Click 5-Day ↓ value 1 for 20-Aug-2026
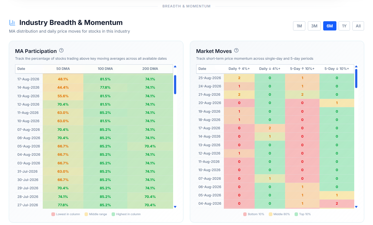 (337, 103)
